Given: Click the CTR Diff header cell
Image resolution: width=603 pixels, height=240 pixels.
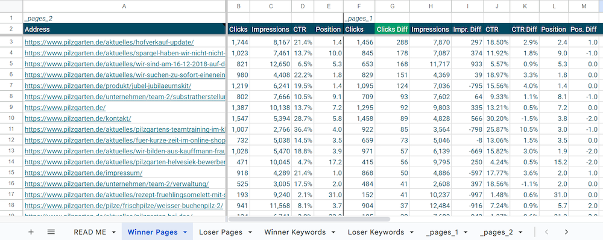Looking at the screenshot, I should pyautogui.click(x=525, y=29).
